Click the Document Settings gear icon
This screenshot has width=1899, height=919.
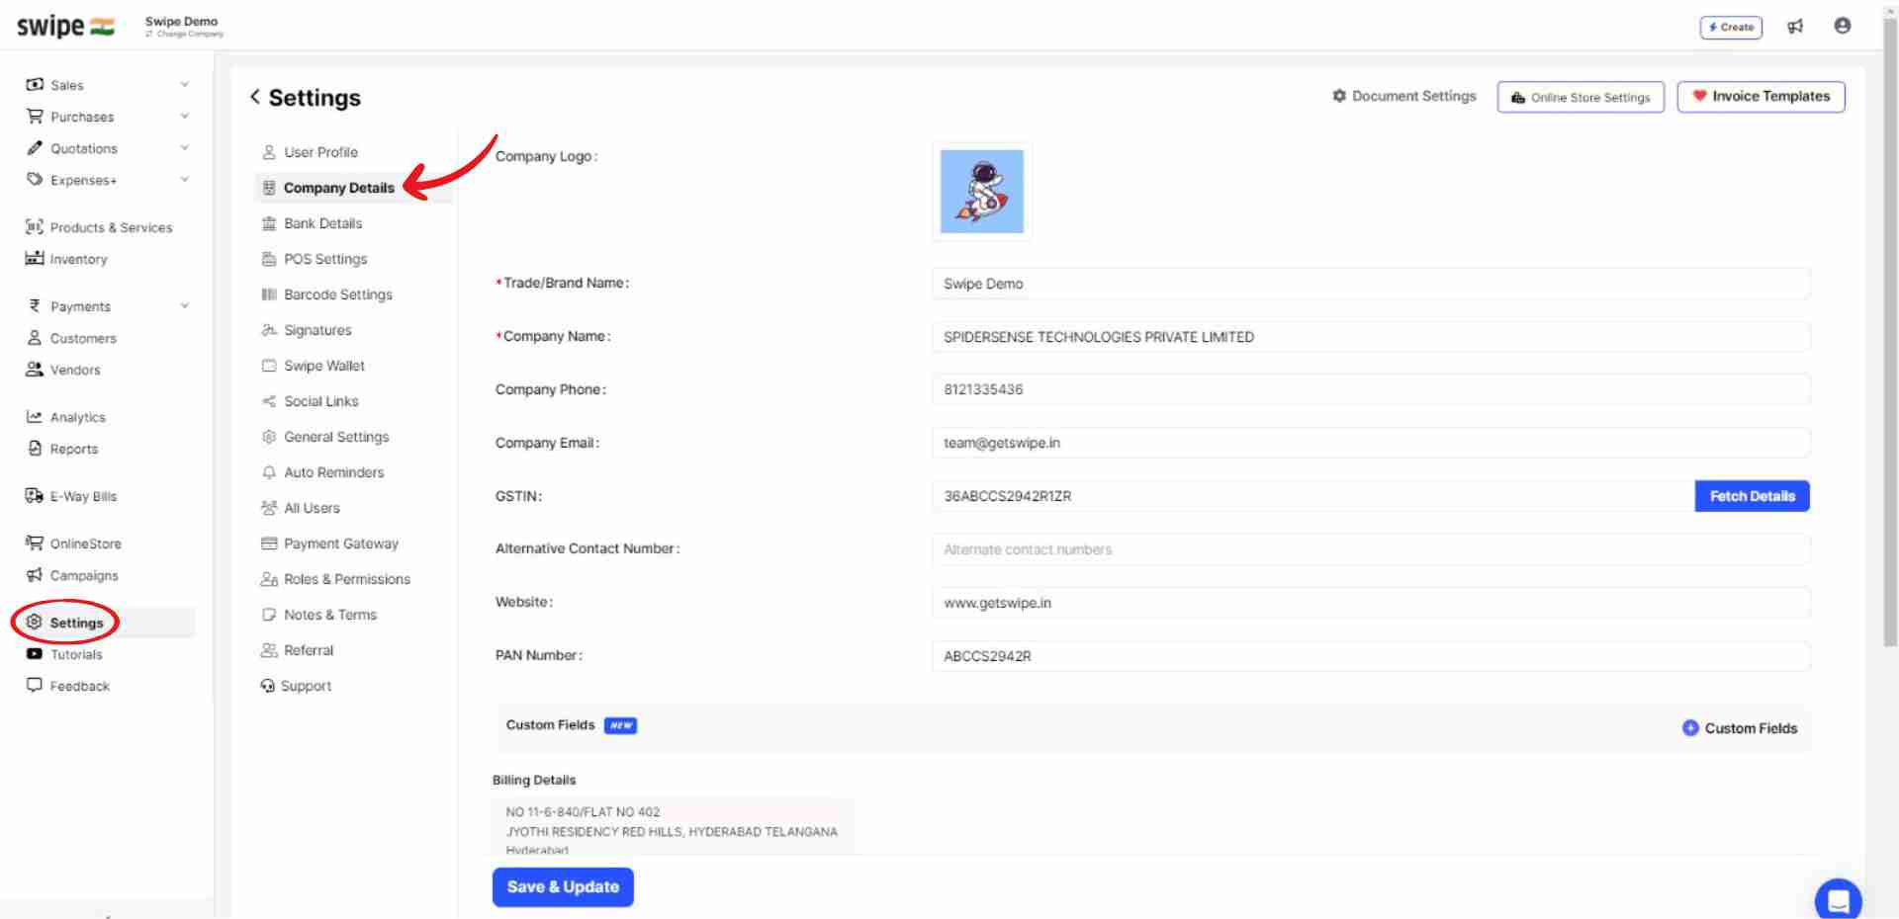[x=1339, y=96]
